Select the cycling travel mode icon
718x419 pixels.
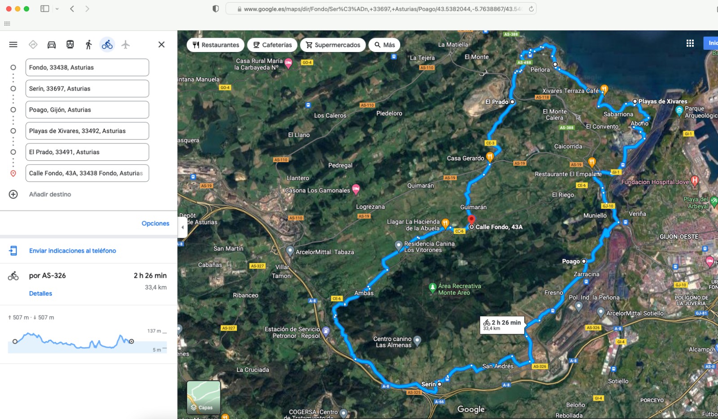[107, 44]
